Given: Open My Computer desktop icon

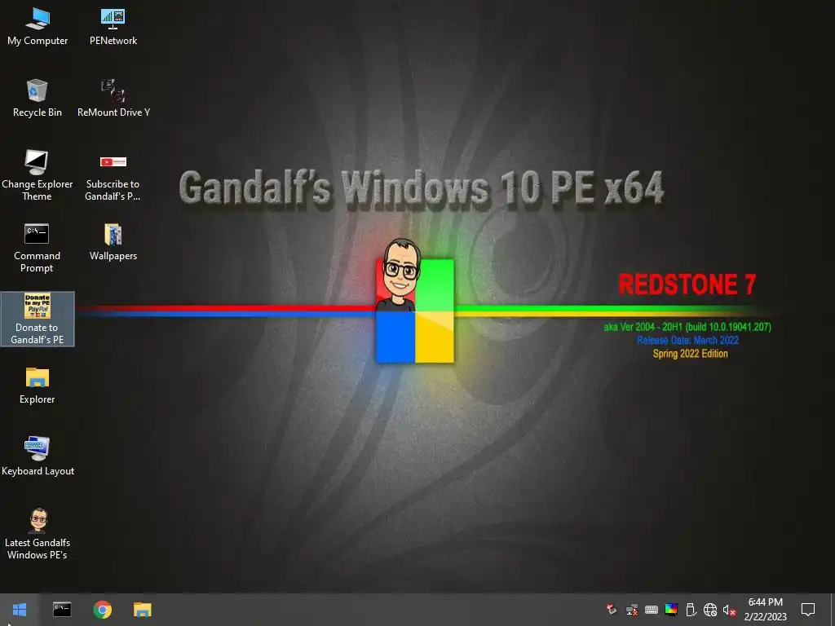Looking at the screenshot, I should (x=38, y=27).
